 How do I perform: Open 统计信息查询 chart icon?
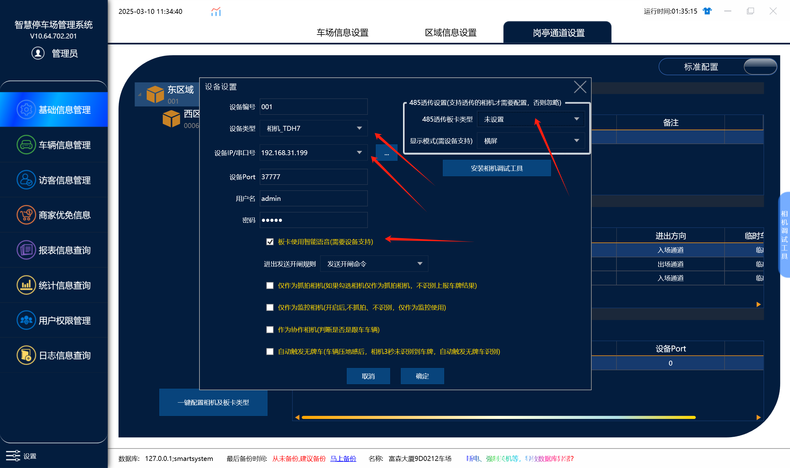(26, 285)
